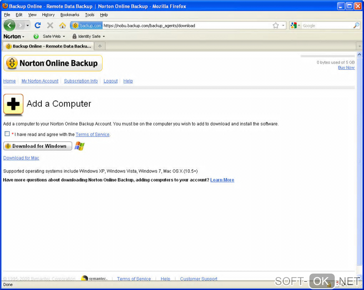
Task: Check the agree to Terms of Service checkbox
Action: 7,134
